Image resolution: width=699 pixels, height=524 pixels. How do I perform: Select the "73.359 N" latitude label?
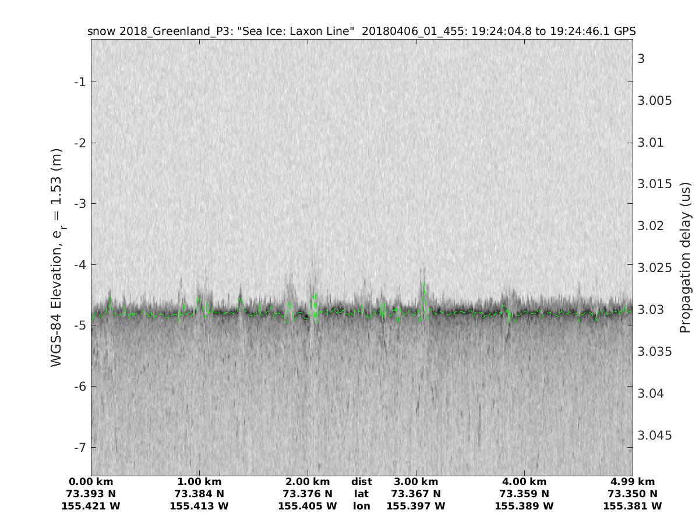pos(524,494)
